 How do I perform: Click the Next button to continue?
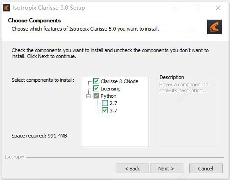tap(166, 169)
